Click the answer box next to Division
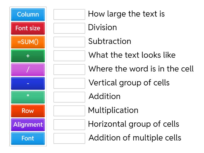Image resolution: width=204 pixels, height=153 pixels. (69, 28)
